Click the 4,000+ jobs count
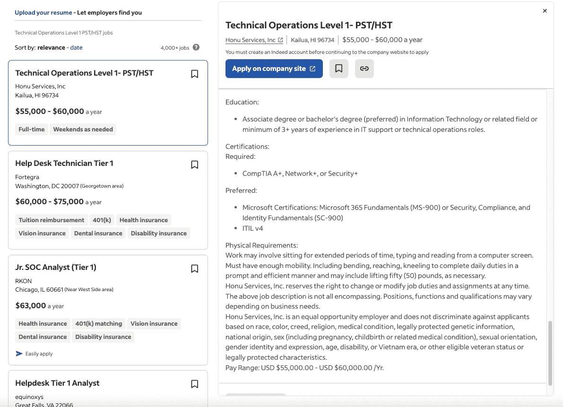563x407 pixels. click(x=174, y=48)
